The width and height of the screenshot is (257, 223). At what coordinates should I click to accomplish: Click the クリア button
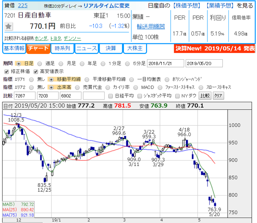pyautogui.click(x=218, y=96)
